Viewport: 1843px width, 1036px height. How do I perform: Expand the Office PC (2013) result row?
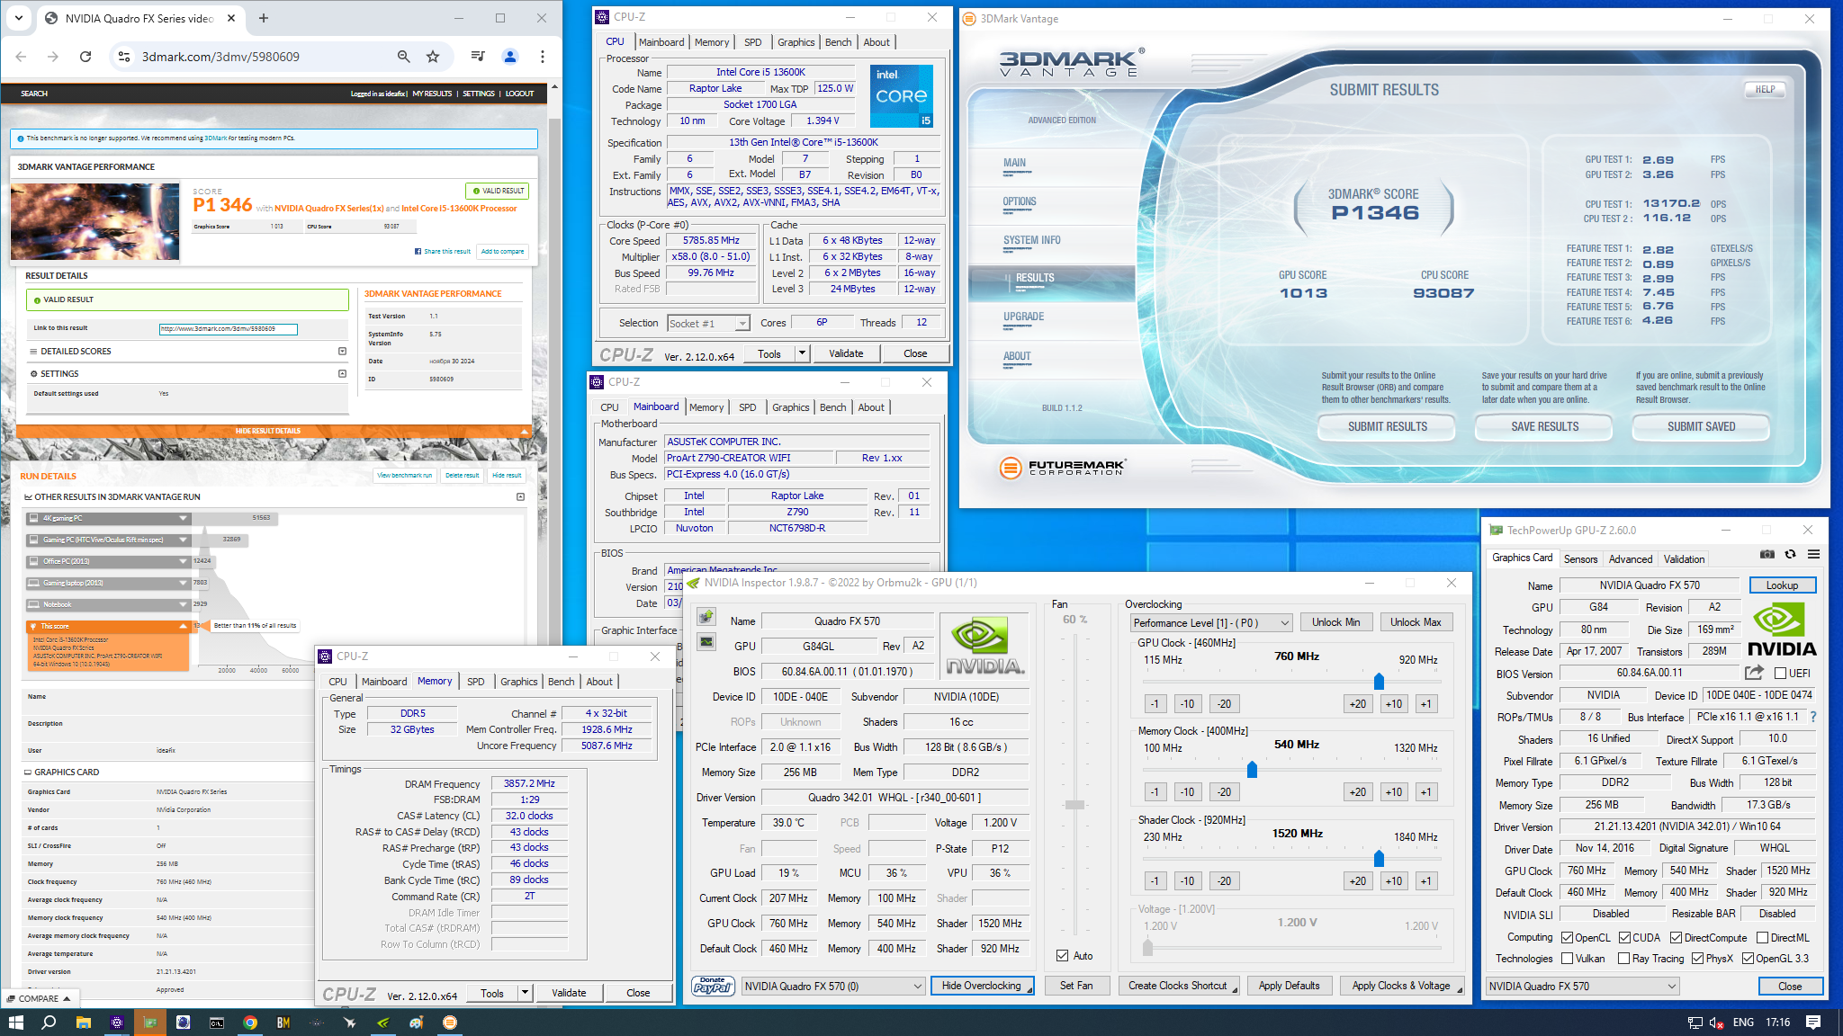(x=109, y=561)
